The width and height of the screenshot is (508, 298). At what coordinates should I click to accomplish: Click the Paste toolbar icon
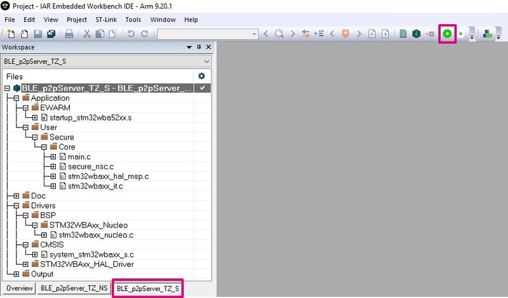click(112, 34)
